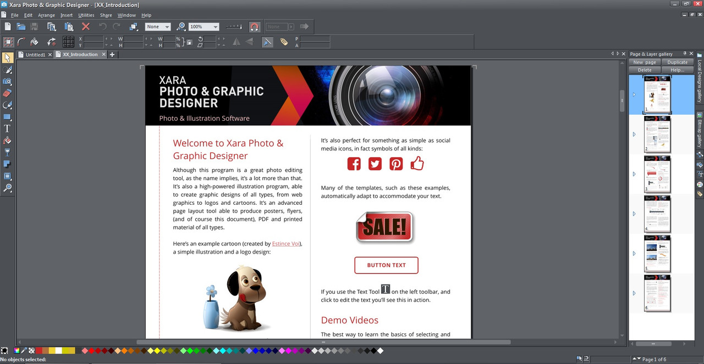704x364 pixels.
Task: Click the Zoom icon beside the 100% box
Action: click(181, 26)
